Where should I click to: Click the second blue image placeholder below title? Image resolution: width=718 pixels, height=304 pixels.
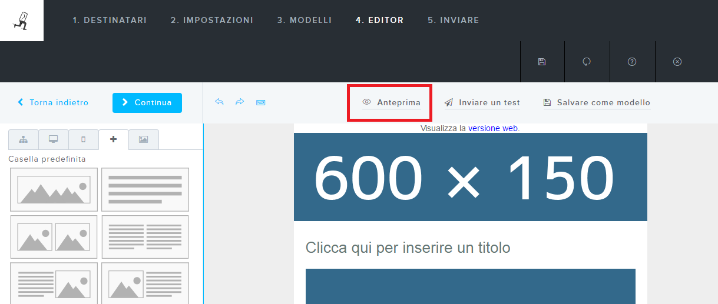471,286
